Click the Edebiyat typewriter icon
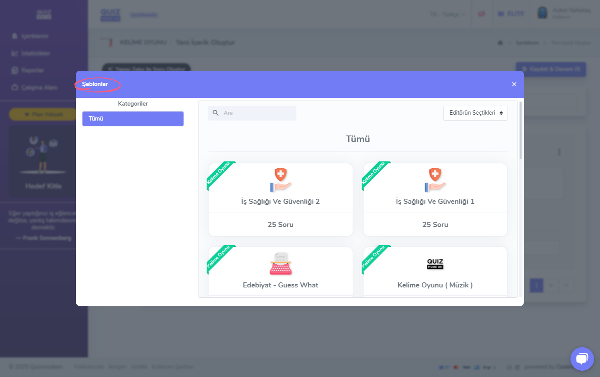This screenshot has width=600, height=377. pyautogui.click(x=280, y=264)
